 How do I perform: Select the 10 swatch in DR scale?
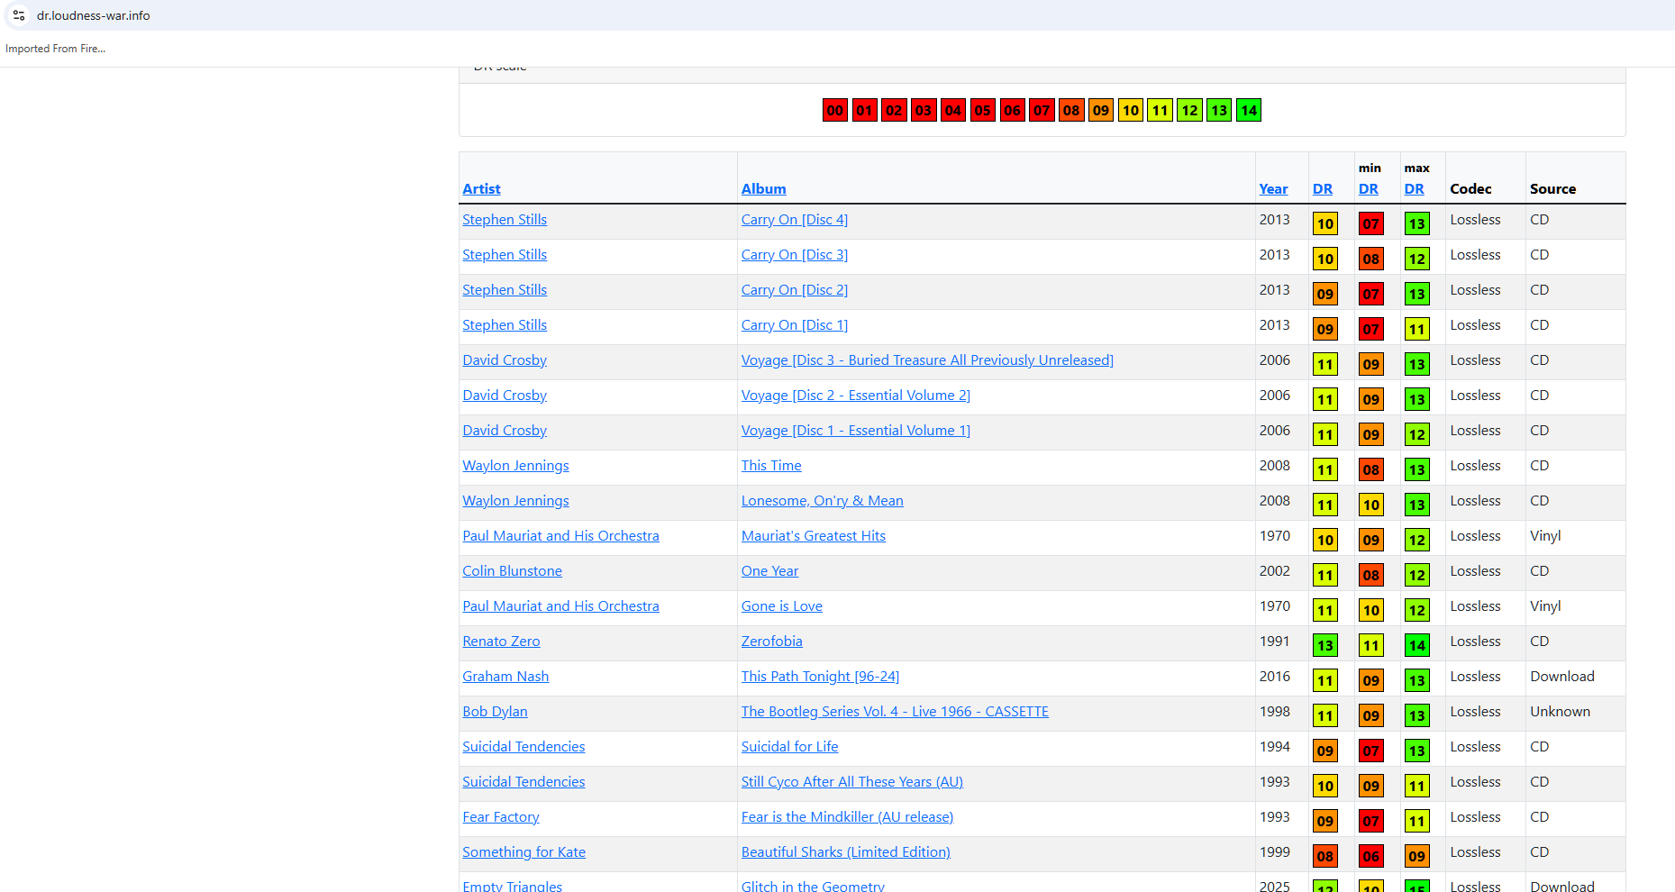coord(1130,110)
